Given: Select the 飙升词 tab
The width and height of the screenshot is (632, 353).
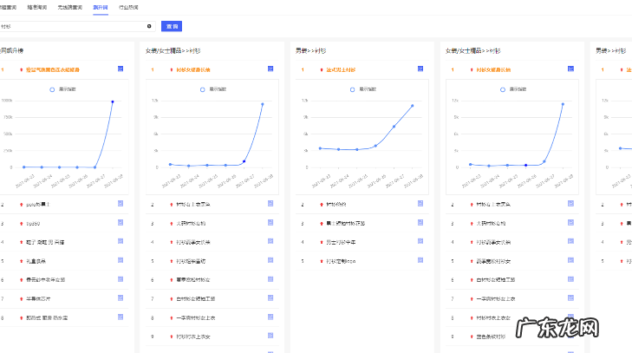Looking at the screenshot, I should click(x=101, y=6).
